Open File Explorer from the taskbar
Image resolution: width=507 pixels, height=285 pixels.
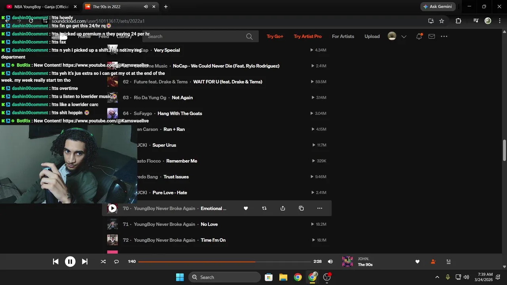(x=283, y=277)
